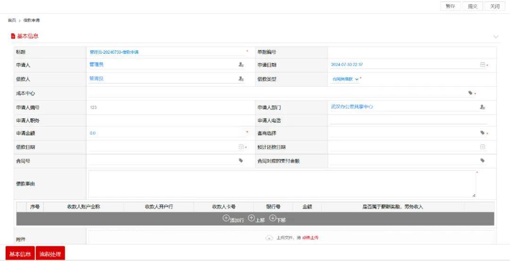Click the 合同对应的支付金额 selector icon

click(x=482, y=161)
